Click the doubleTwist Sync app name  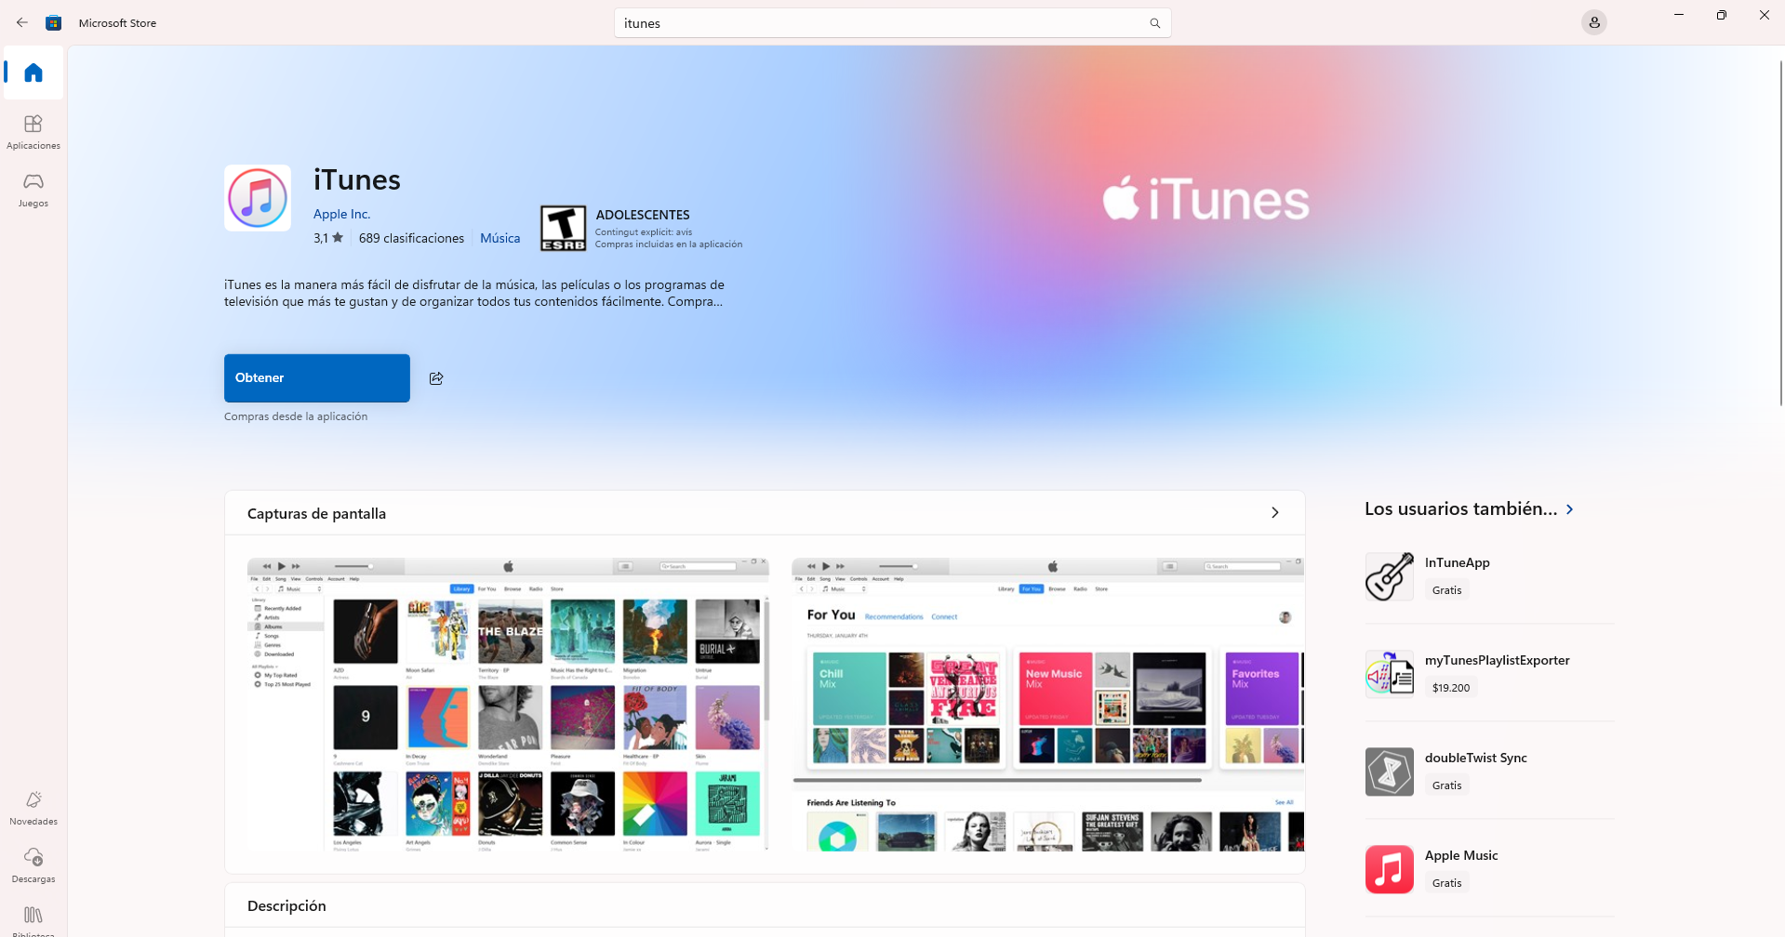pyautogui.click(x=1476, y=758)
